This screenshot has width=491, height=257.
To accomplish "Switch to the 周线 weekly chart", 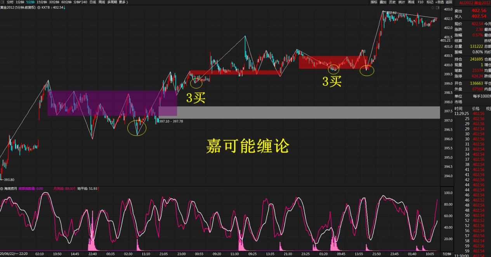I will point(102,2).
